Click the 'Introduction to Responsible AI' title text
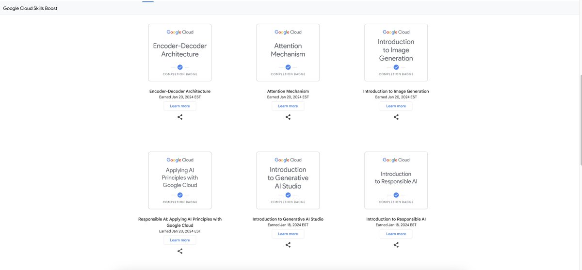 click(x=396, y=219)
